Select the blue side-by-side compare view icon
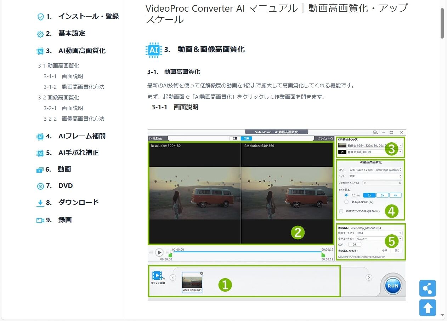 [x=246, y=138]
